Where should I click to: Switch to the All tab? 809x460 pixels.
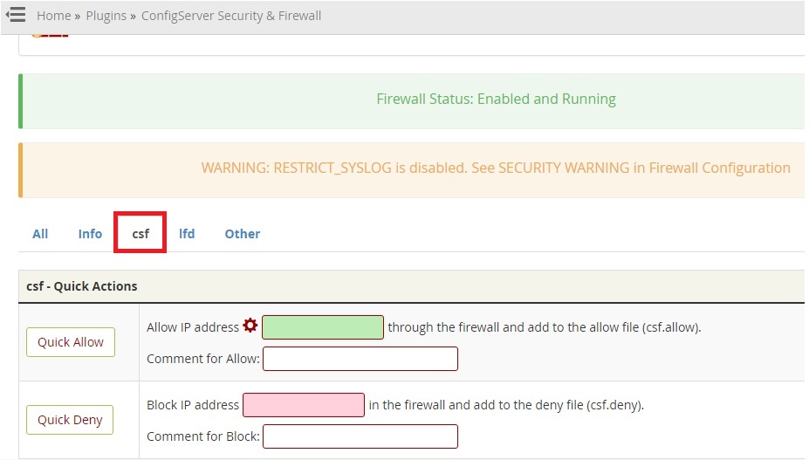[x=40, y=234]
